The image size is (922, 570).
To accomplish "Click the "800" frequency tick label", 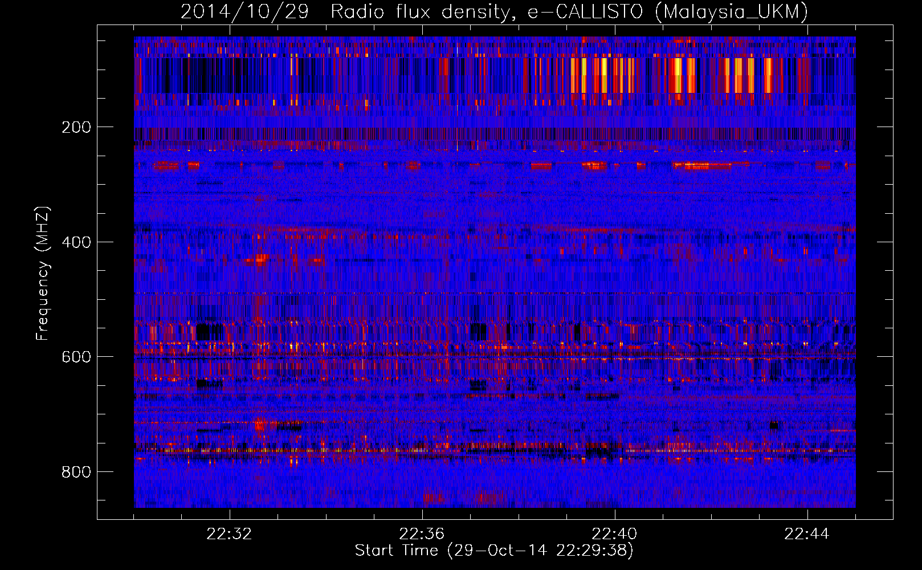I will pyautogui.click(x=76, y=472).
